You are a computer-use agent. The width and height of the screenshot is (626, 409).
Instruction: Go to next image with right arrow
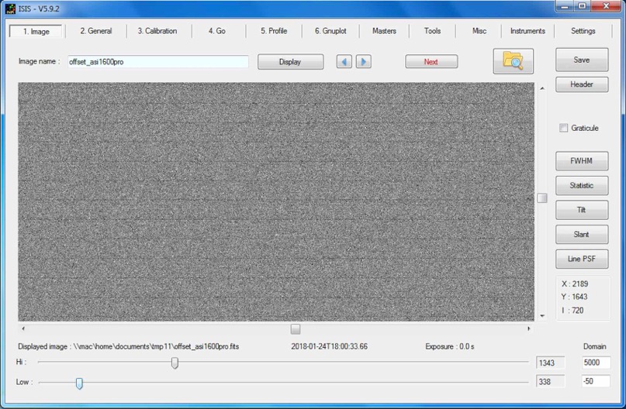[x=363, y=62]
